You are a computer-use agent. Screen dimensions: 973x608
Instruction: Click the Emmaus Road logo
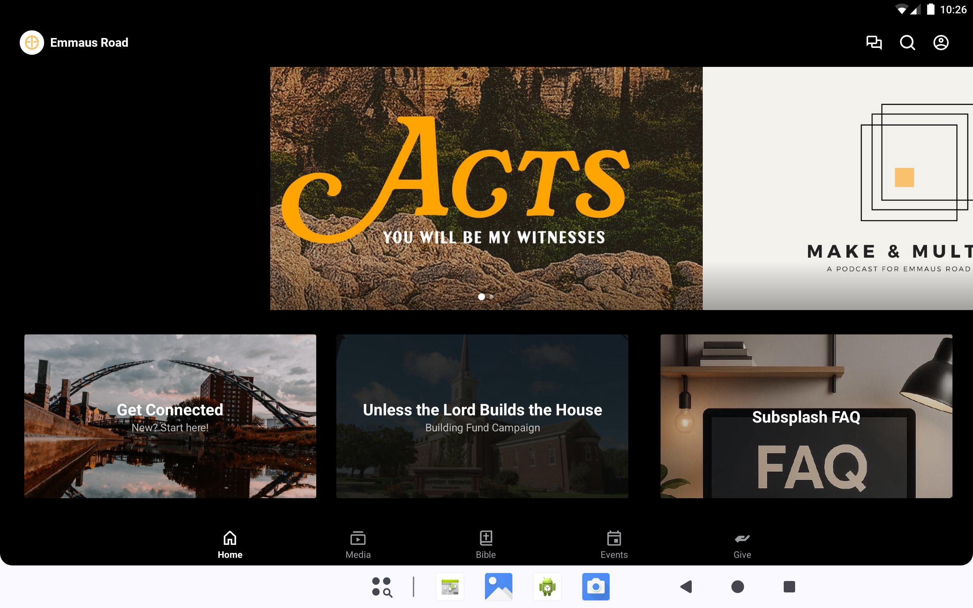click(32, 43)
